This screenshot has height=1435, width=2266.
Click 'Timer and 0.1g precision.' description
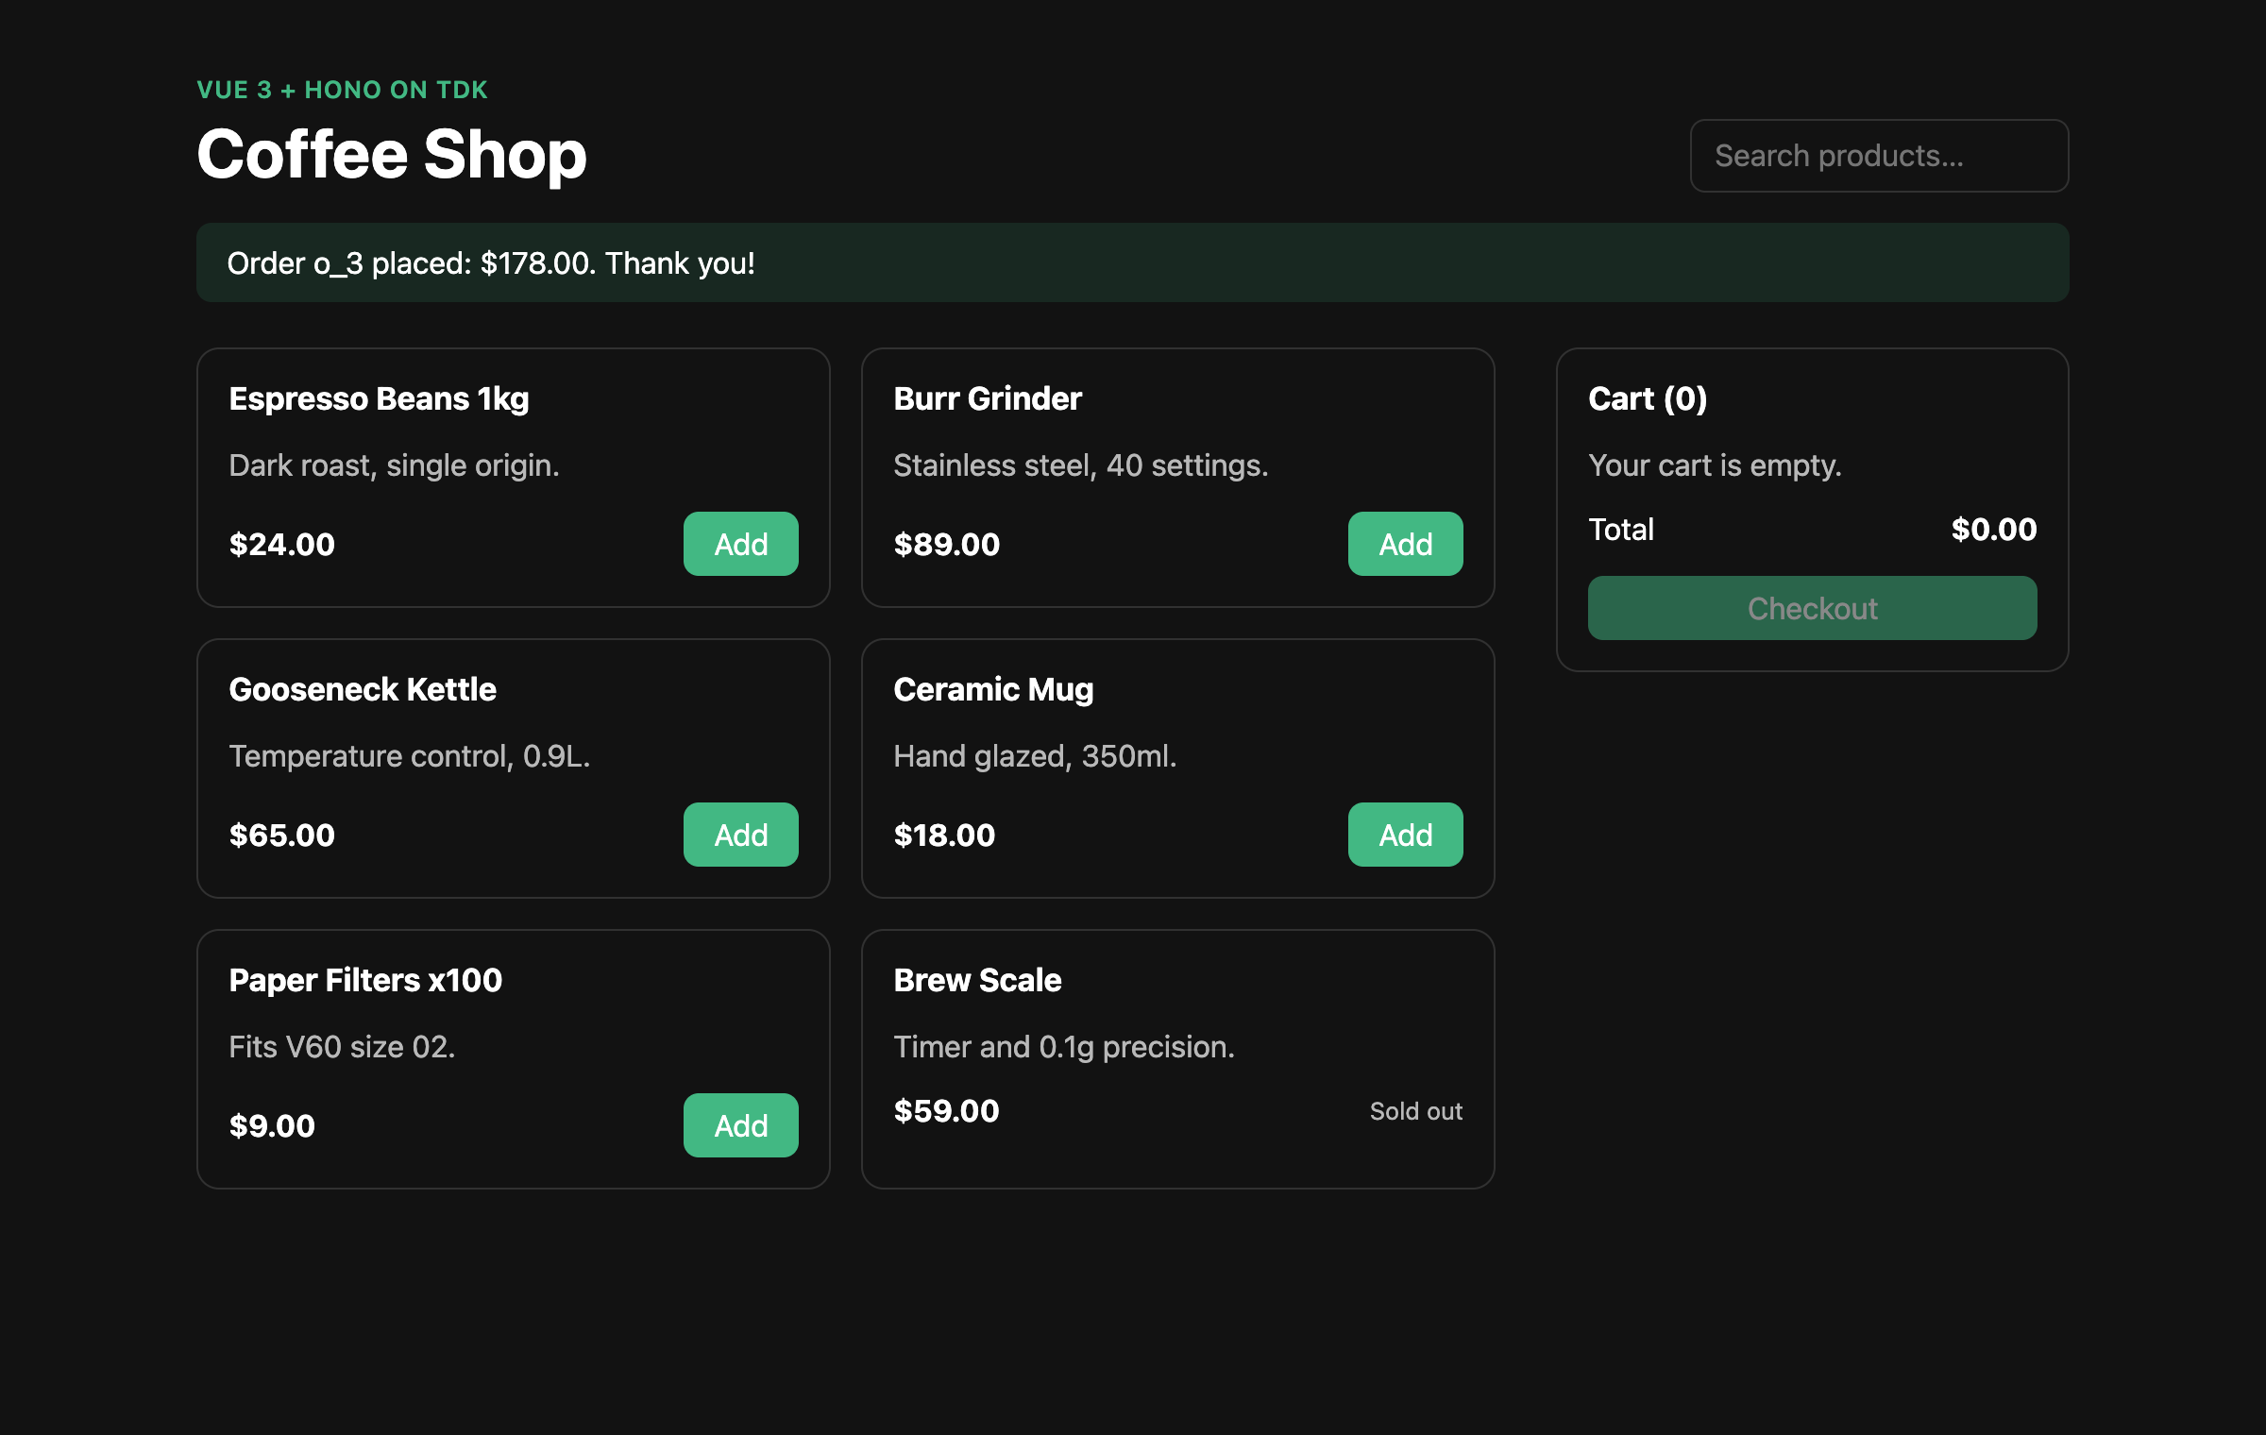point(1063,1047)
